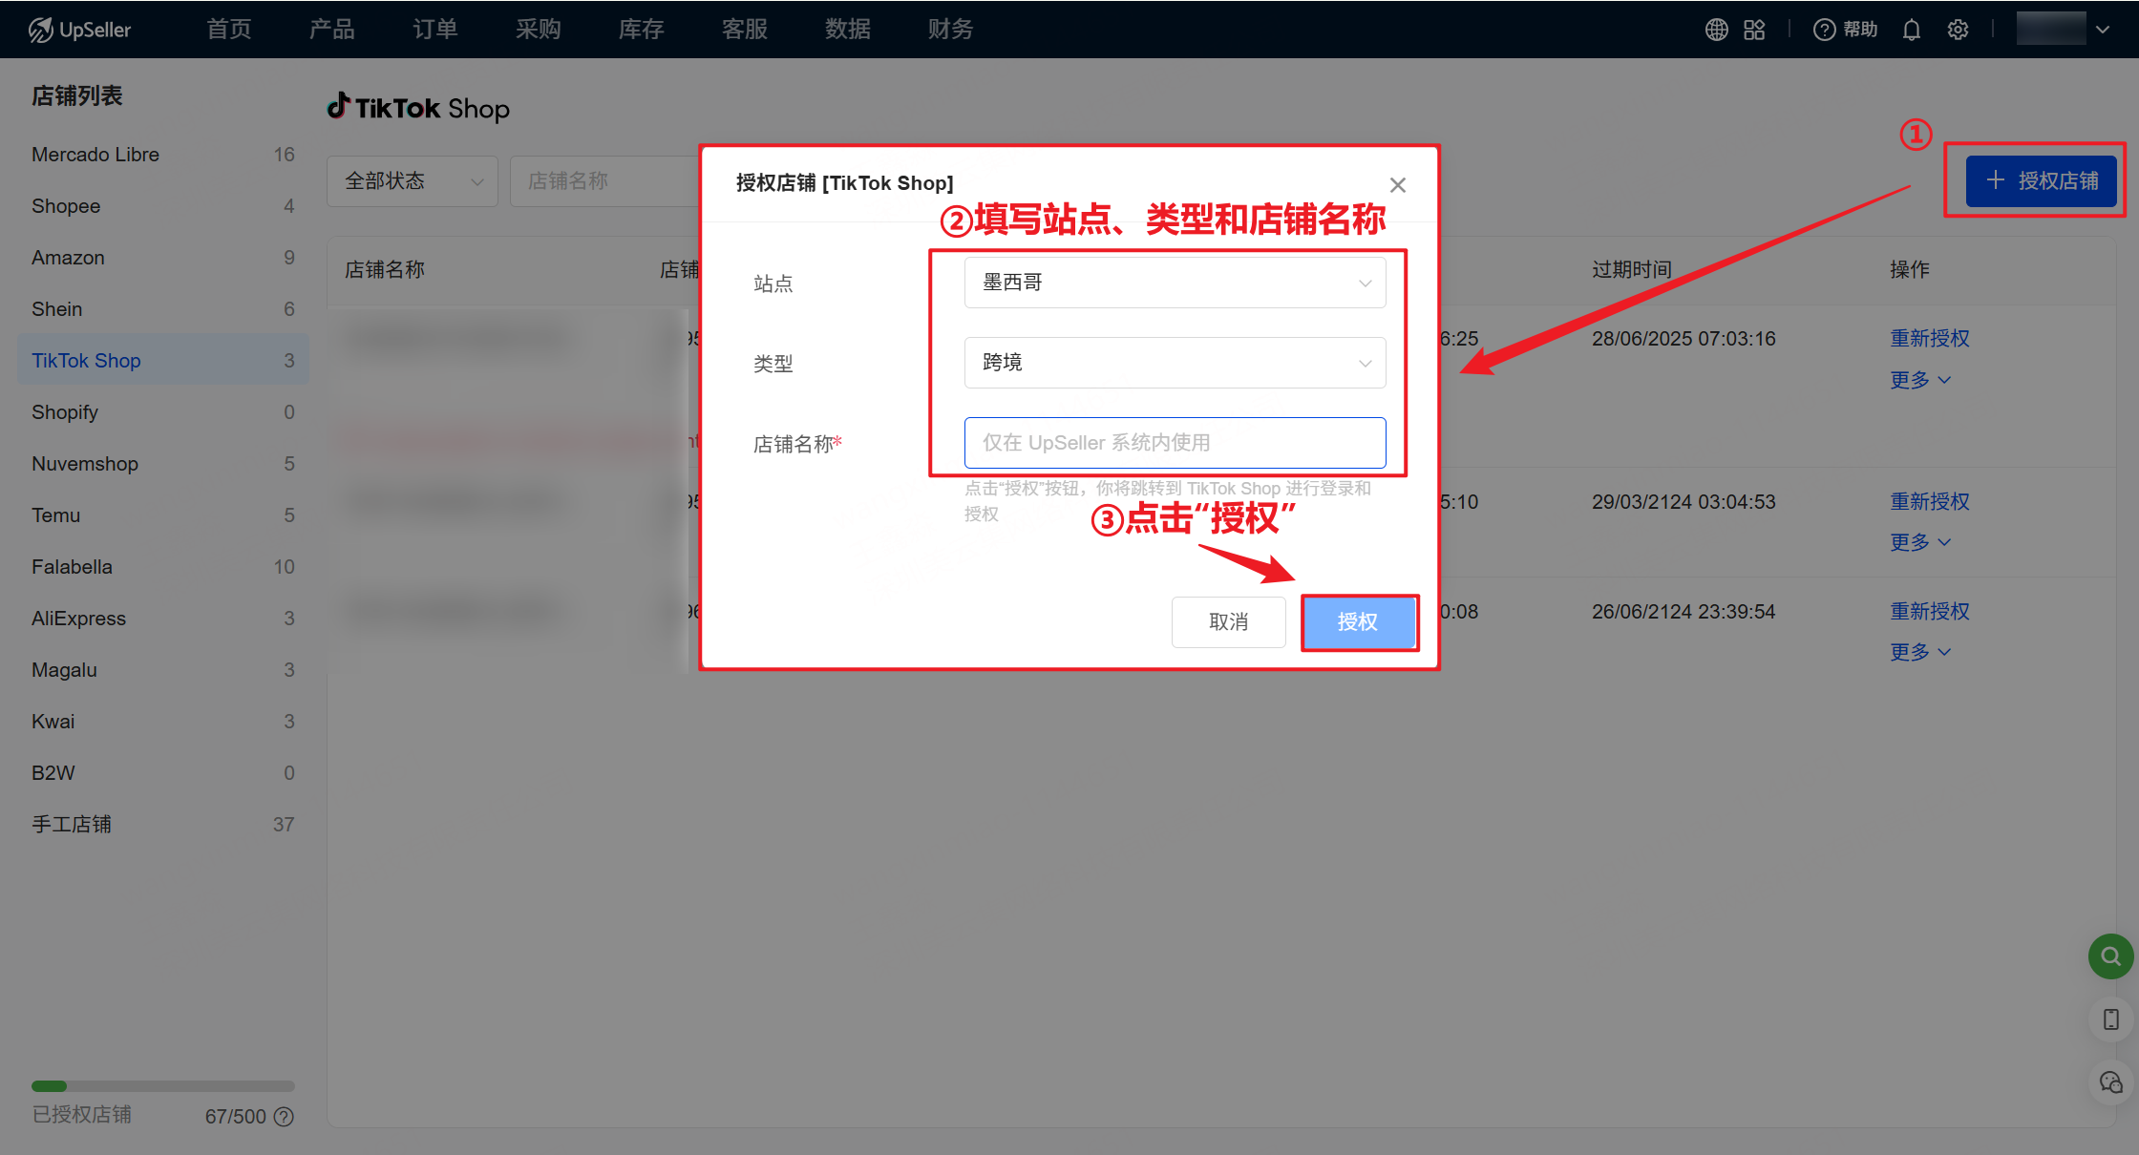Open the apps grid icon
The height and width of the screenshot is (1155, 2139).
coord(1754,30)
